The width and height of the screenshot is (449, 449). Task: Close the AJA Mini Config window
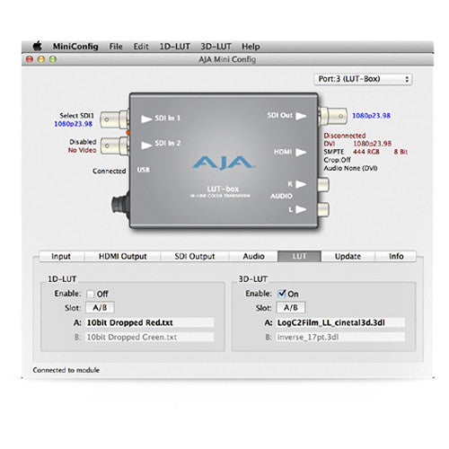point(30,59)
